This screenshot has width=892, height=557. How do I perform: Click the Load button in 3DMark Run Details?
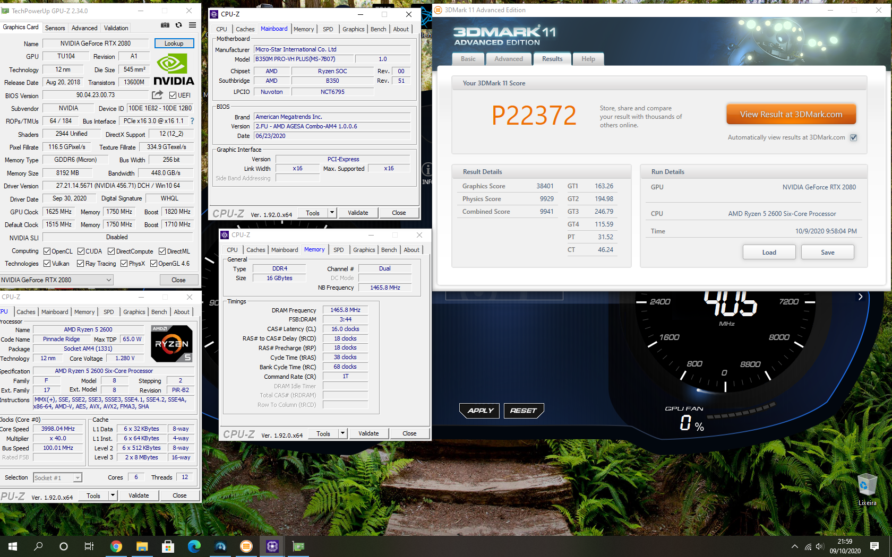[769, 253]
